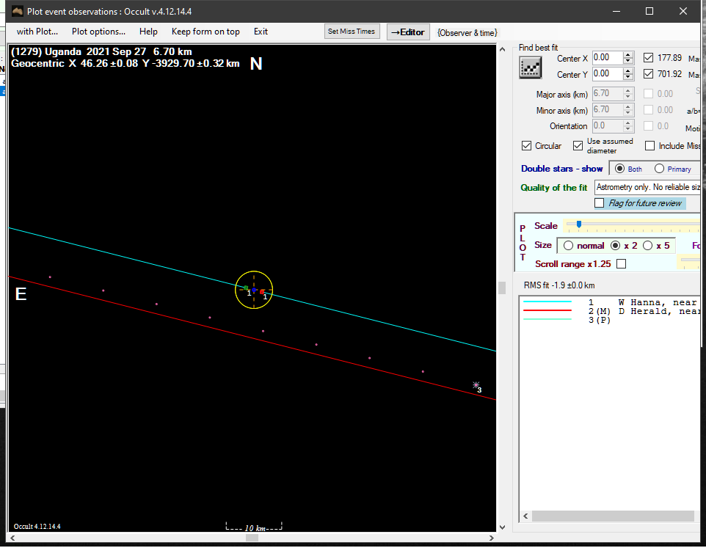The height and width of the screenshot is (548, 706).
Task: Click the plot vertical scrollbar thumb
Action: [502, 288]
